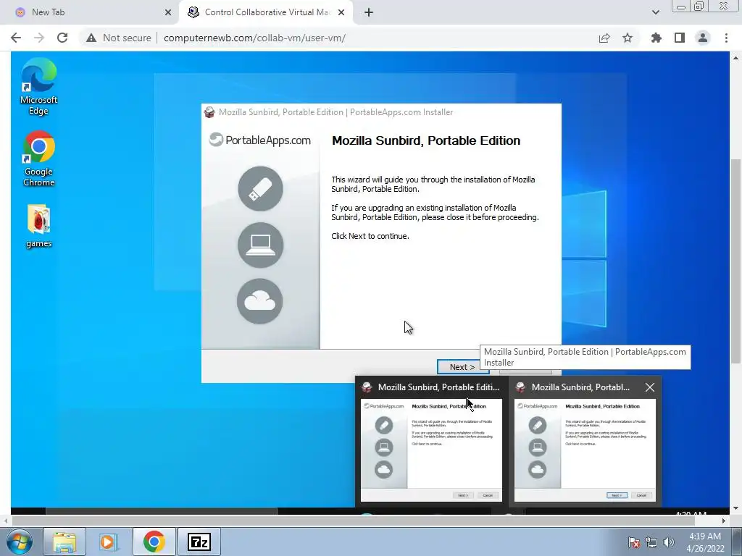Reload the current page
This screenshot has height=556, width=742.
click(62, 38)
